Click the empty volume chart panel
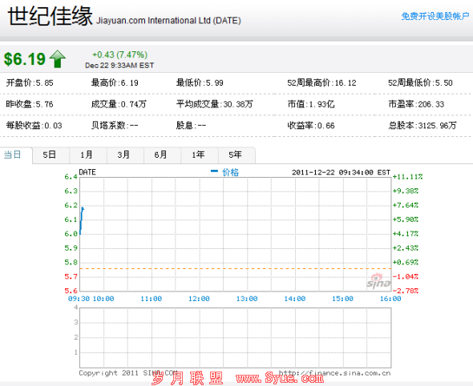This screenshot has height=386, width=473. tap(235, 337)
